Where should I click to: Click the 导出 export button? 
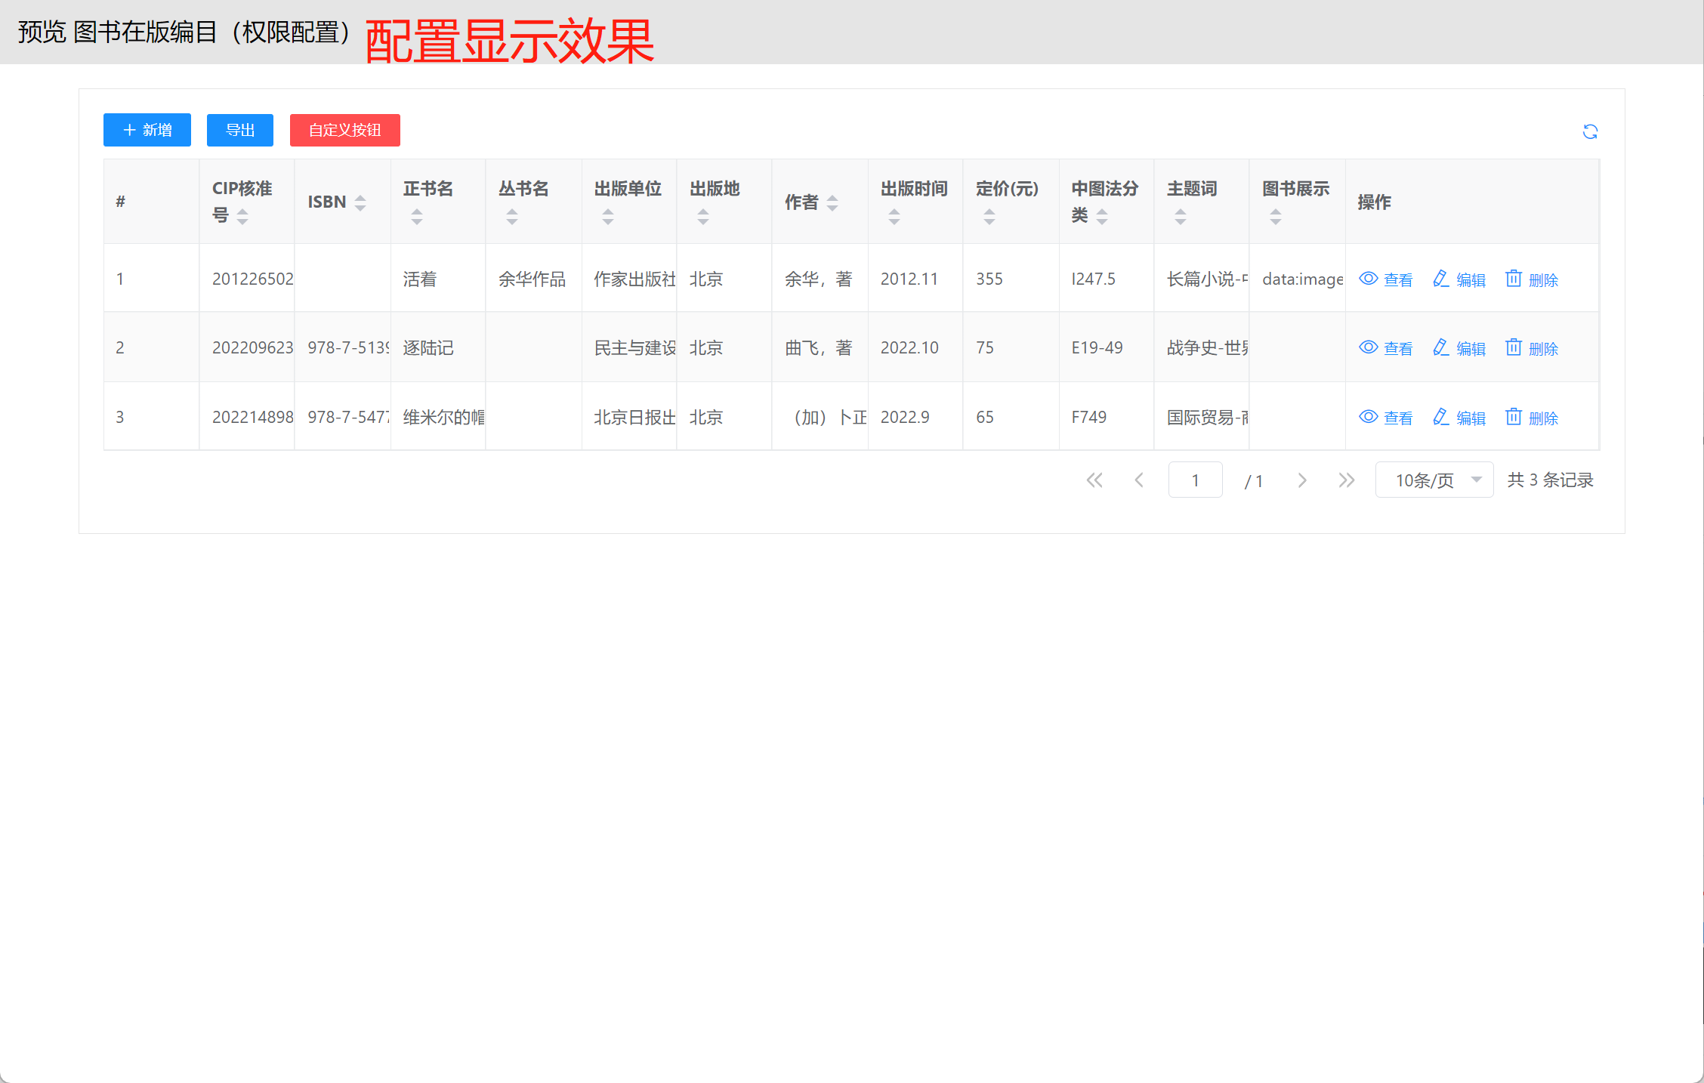(x=240, y=130)
